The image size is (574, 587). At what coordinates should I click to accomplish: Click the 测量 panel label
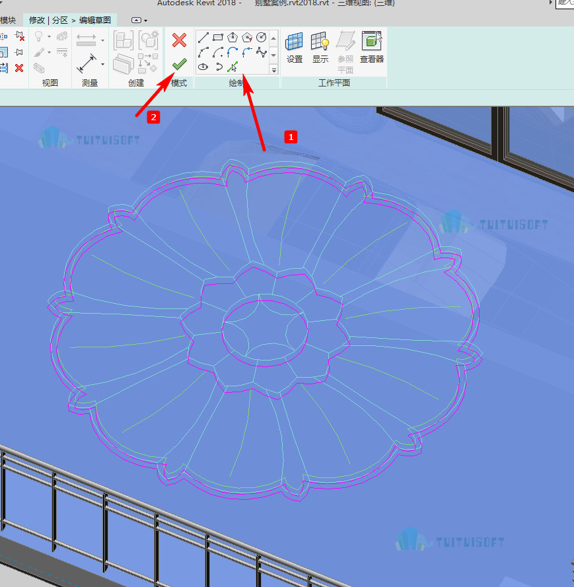[x=90, y=83]
